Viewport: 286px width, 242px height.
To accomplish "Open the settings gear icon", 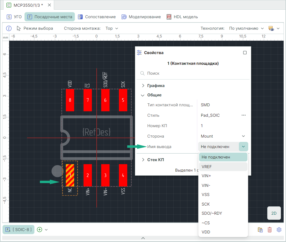I will (x=279, y=230).
